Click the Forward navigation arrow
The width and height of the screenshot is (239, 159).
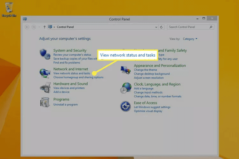(x=34, y=27)
